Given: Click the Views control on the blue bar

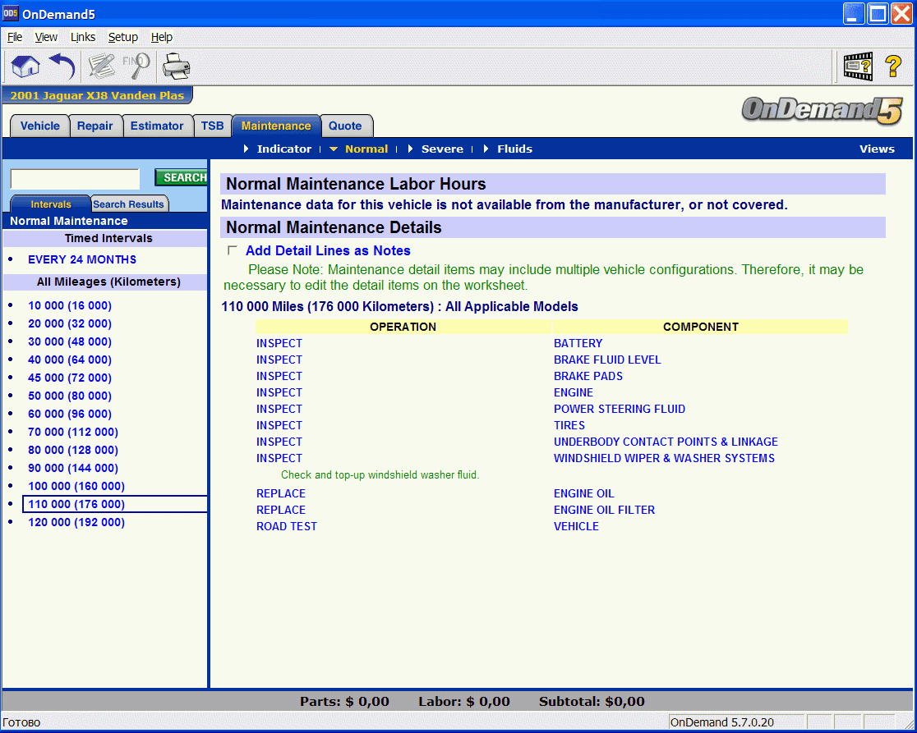Looking at the screenshot, I should tap(877, 149).
